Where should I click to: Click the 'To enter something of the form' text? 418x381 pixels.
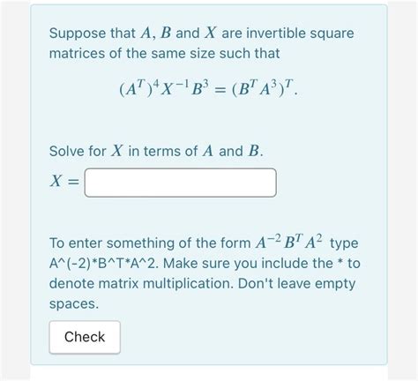(x=150, y=243)
